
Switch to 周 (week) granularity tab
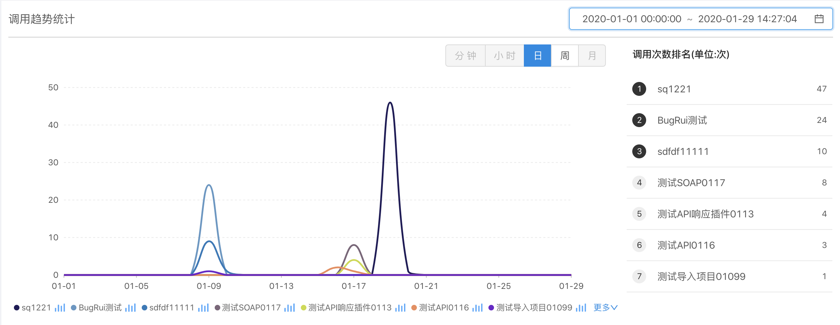[x=565, y=56]
